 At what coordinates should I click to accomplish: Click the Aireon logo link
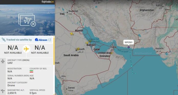tap(41, 40)
